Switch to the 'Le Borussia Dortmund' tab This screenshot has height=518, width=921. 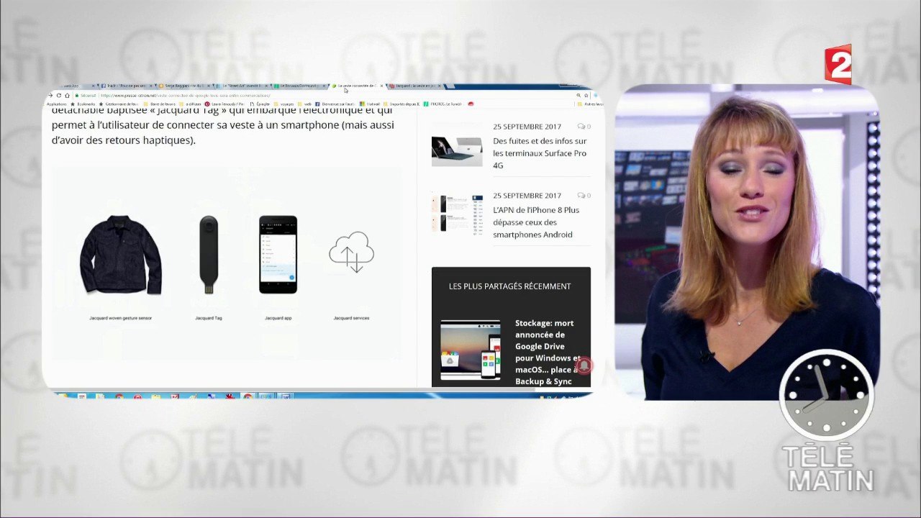301,86
